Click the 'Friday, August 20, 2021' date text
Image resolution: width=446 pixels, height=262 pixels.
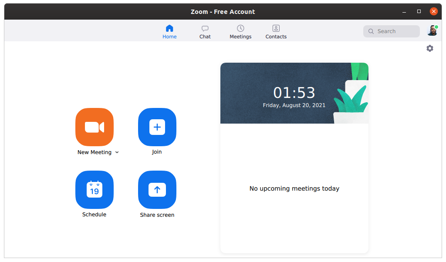coord(294,105)
